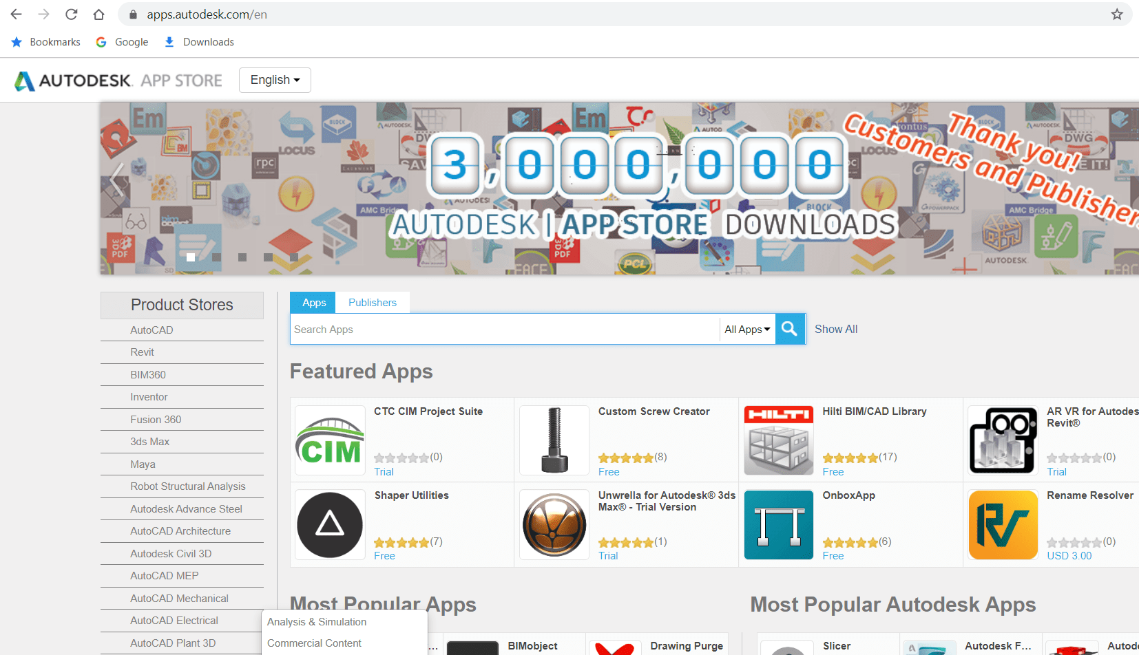
Task: Switch to the Publishers tab
Action: pyautogui.click(x=373, y=303)
